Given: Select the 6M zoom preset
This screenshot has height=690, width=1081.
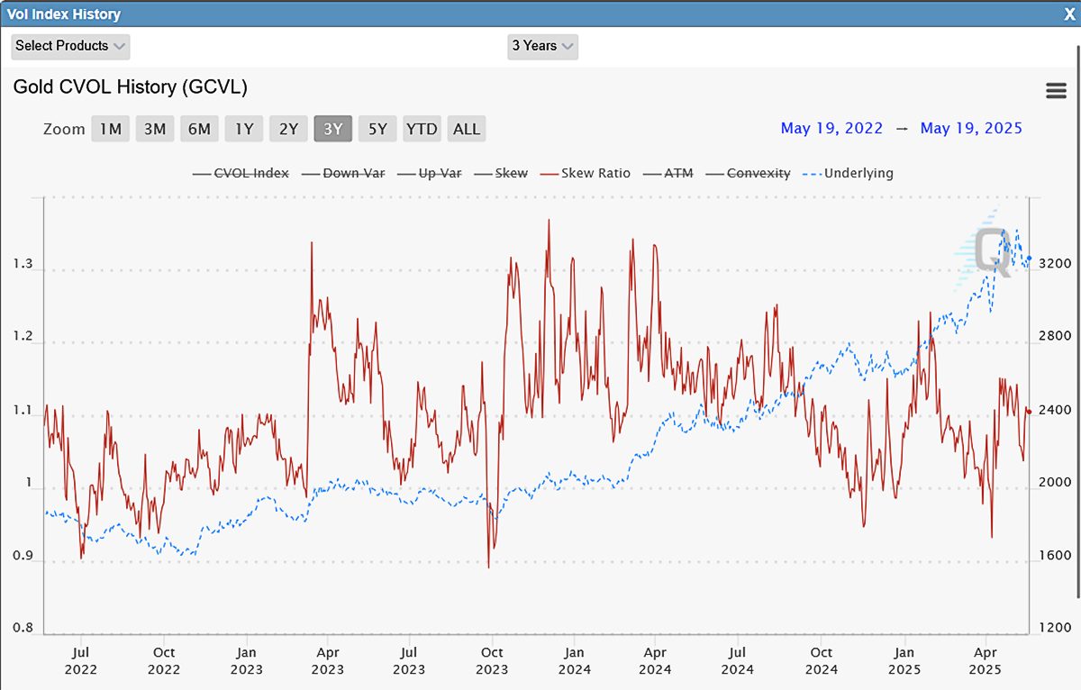Looking at the screenshot, I should (199, 128).
